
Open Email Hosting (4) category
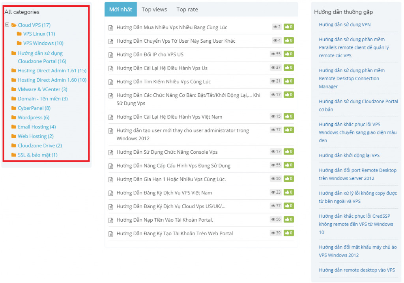(x=37, y=127)
